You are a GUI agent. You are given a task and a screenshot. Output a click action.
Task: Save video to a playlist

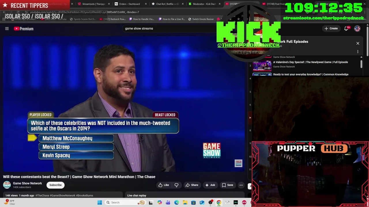click(227, 185)
